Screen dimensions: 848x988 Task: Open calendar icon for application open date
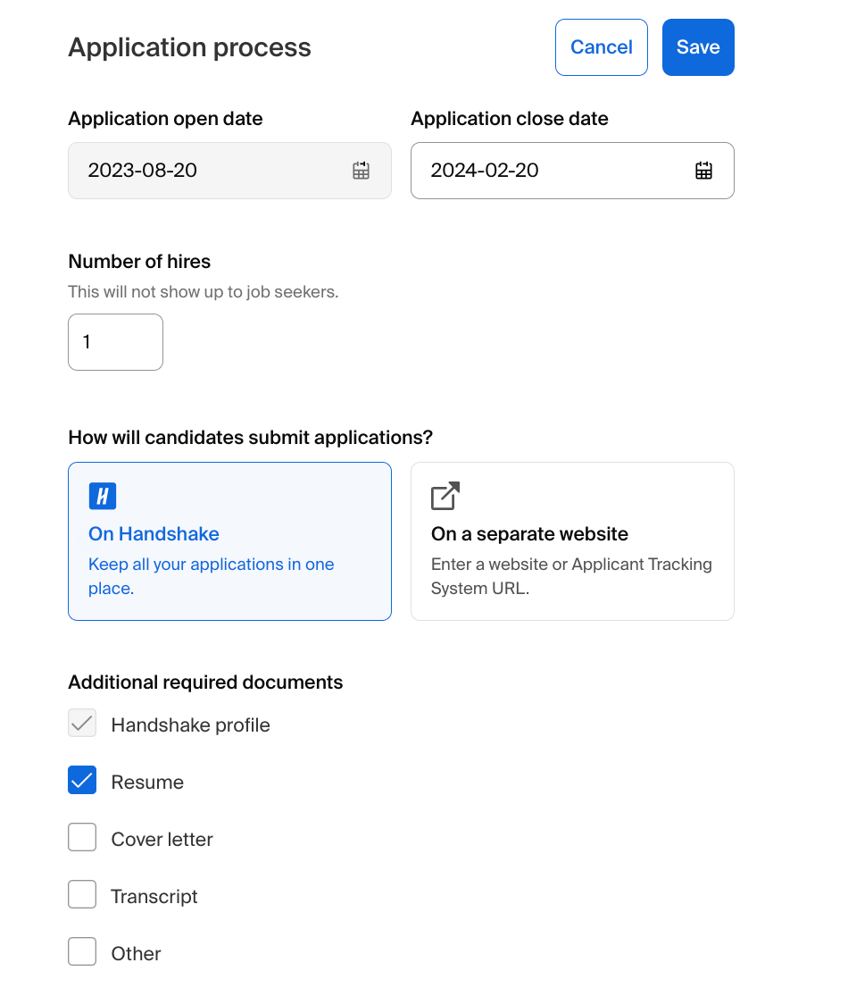point(361,171)
